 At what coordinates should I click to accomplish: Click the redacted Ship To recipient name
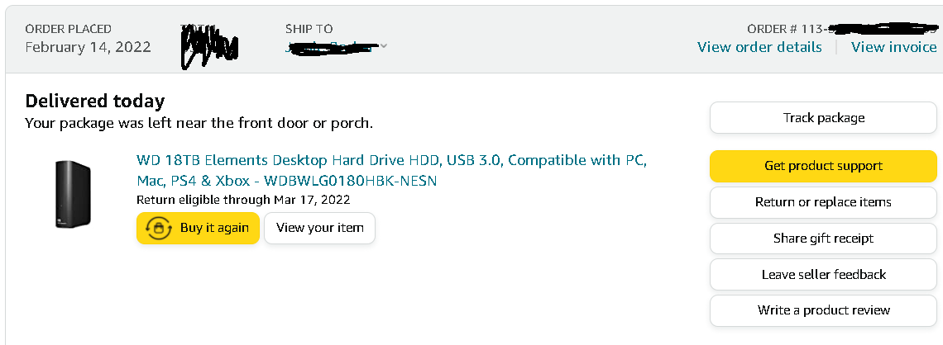[x=331, y=47]
